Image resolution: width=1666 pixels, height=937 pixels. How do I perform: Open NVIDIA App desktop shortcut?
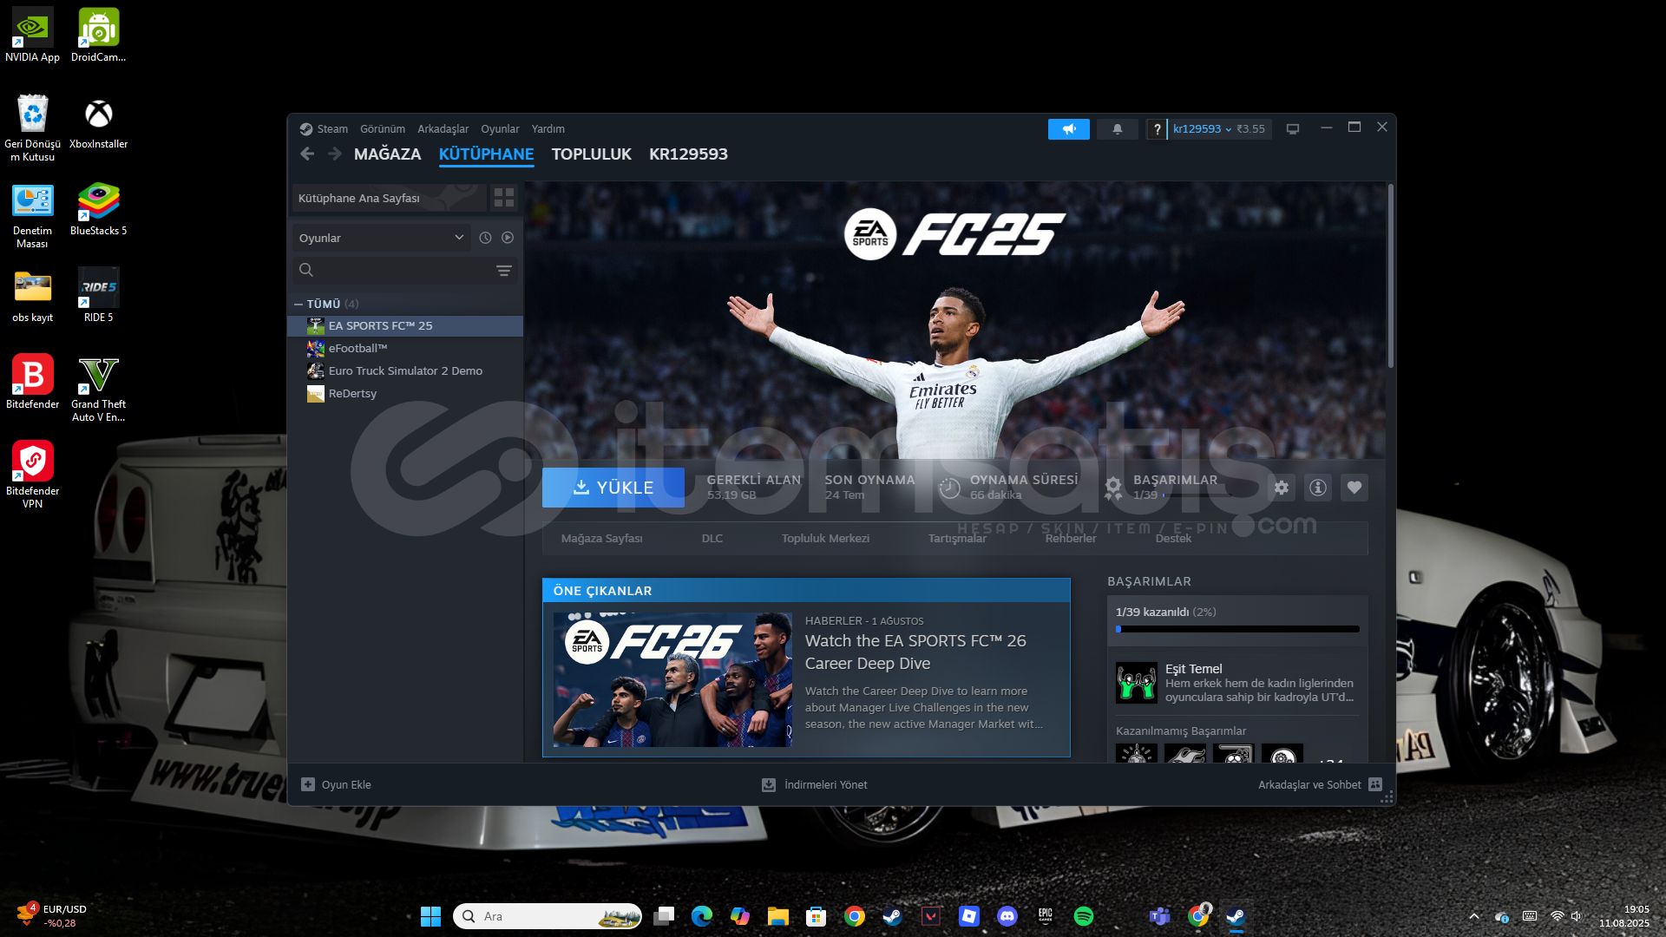[x=32, y=35]
